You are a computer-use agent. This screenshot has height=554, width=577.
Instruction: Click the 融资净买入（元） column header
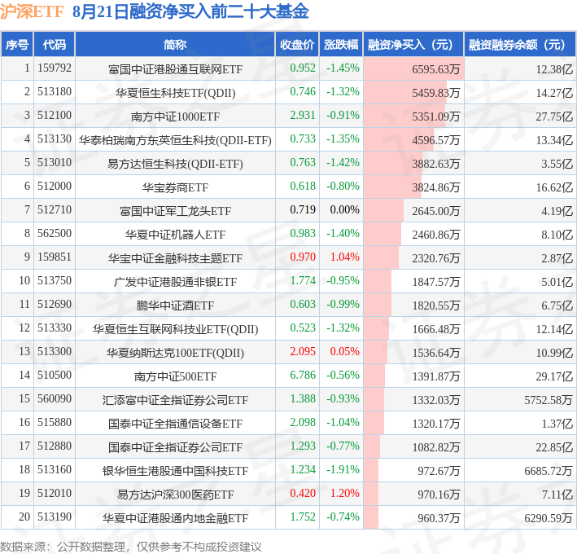point(413,45)
